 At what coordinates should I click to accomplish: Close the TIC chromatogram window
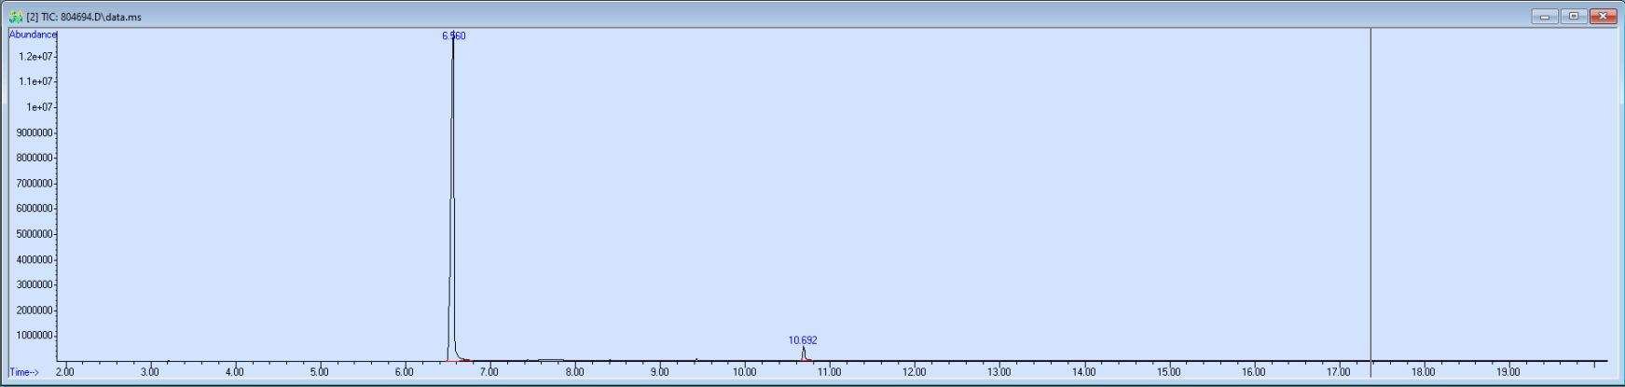point(1604,16)
